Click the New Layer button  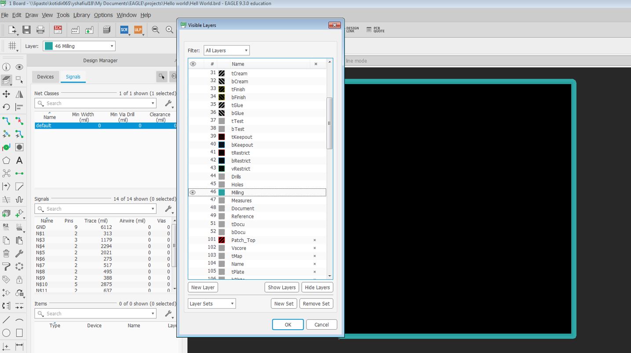pyautogui.click(x=203, y=288)
